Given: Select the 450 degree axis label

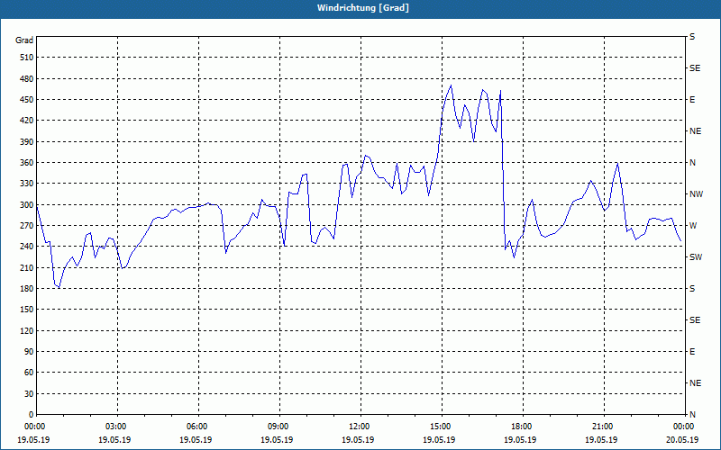Looking at the screenshot, I should pos(27,100).
